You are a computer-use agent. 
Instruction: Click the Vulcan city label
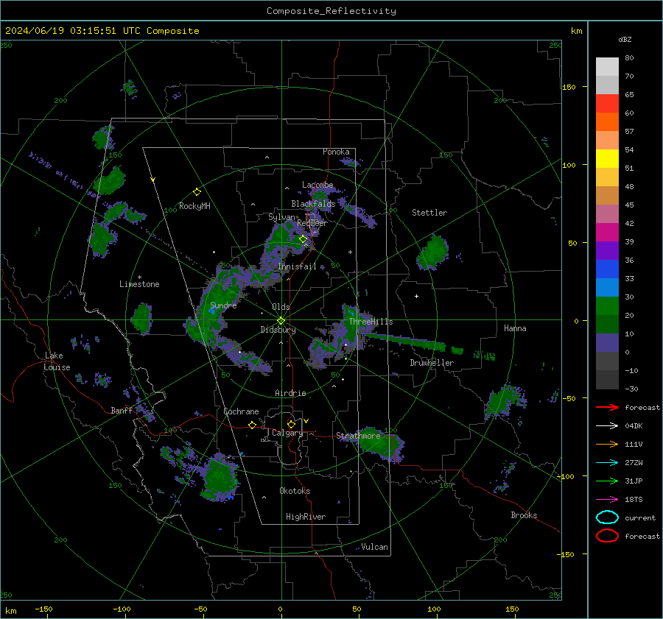374,547
